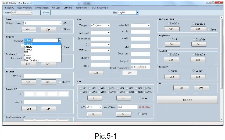Screen dimensions: 225x140
Task: Click Set in the RFLink group
Action: click(48, 82)
